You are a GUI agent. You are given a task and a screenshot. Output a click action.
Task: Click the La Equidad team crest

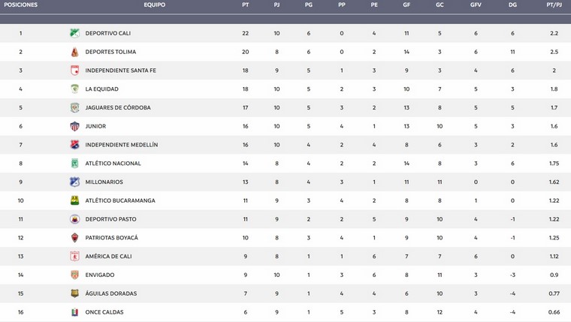[x=74, y=89]
